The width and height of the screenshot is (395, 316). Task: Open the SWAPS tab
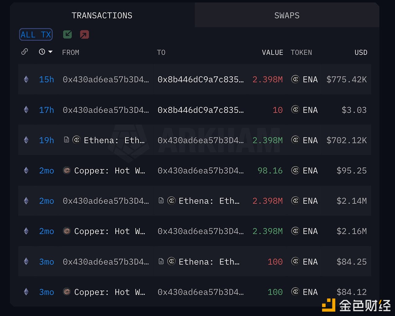click(x=287, y=15)
